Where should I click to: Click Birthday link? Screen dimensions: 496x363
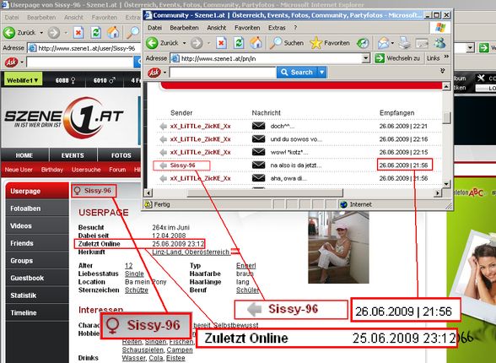tap(52, 170)
